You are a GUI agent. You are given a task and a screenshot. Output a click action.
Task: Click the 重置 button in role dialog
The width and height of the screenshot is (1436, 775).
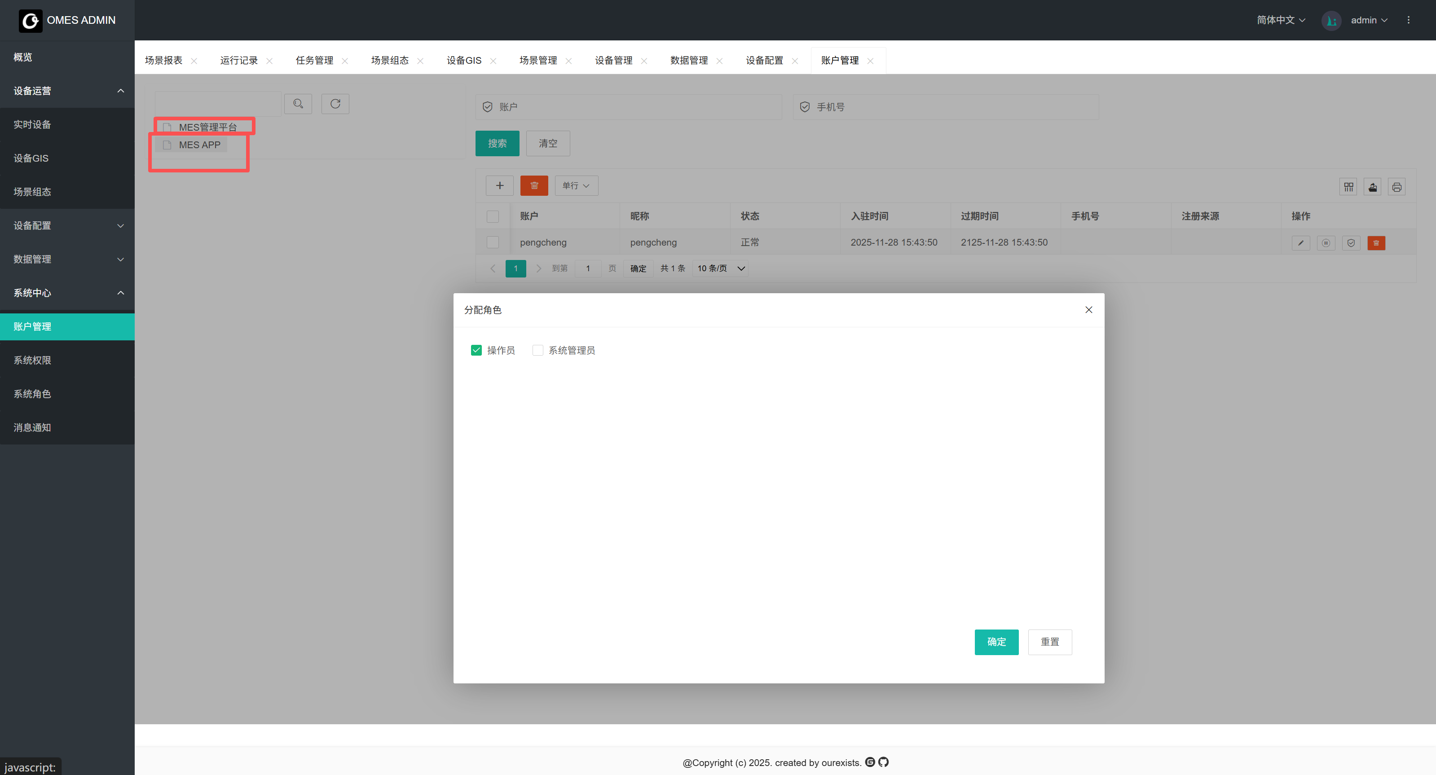(1050, 642)
